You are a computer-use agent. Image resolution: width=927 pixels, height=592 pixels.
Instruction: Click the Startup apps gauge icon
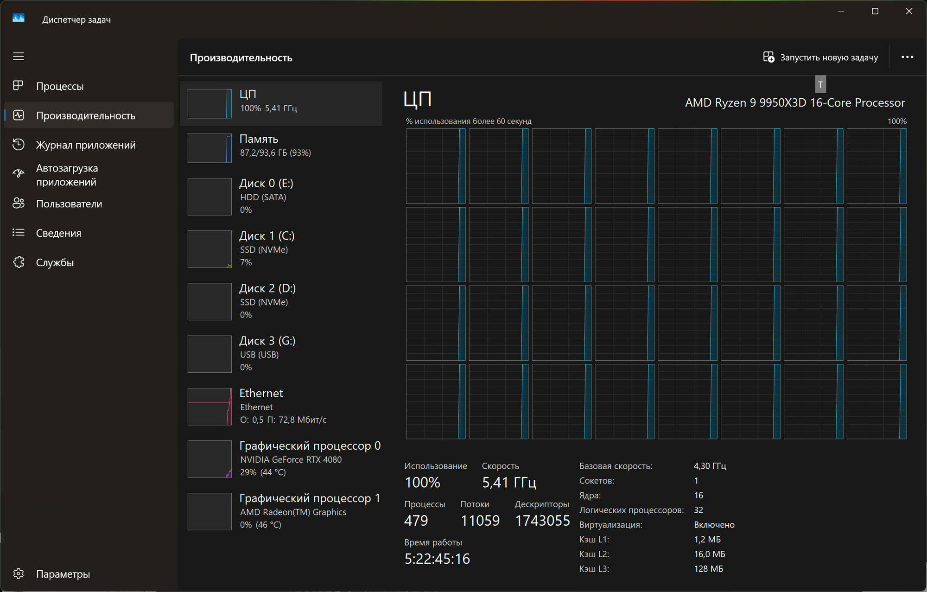[19, 174]
